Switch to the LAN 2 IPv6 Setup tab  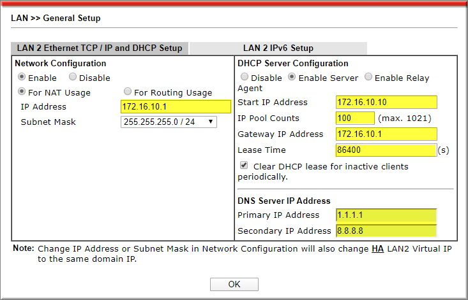tap(278, 48)
